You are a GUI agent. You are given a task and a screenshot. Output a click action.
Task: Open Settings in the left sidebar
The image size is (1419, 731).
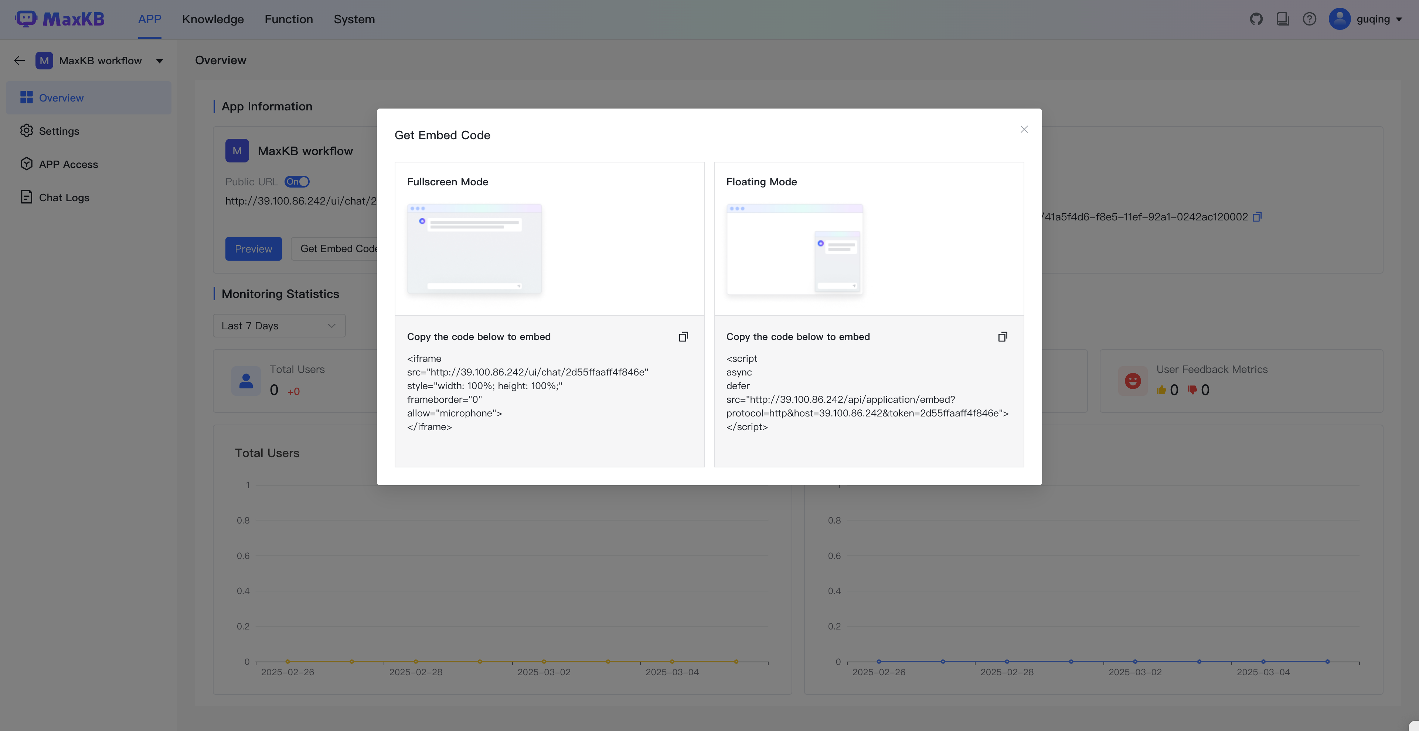(59, 131)
